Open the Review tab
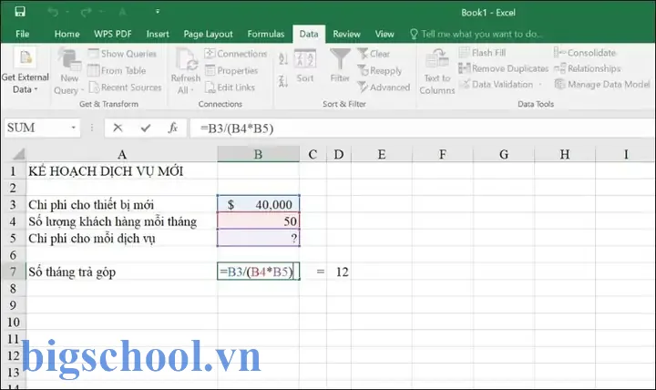Screen dimensions: 656x390 [346, 34]
